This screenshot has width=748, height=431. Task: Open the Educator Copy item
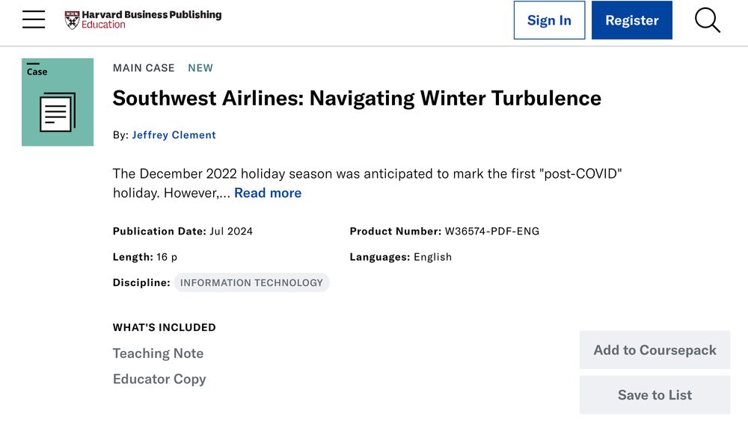pyautogui.click(x=159, y=379)
